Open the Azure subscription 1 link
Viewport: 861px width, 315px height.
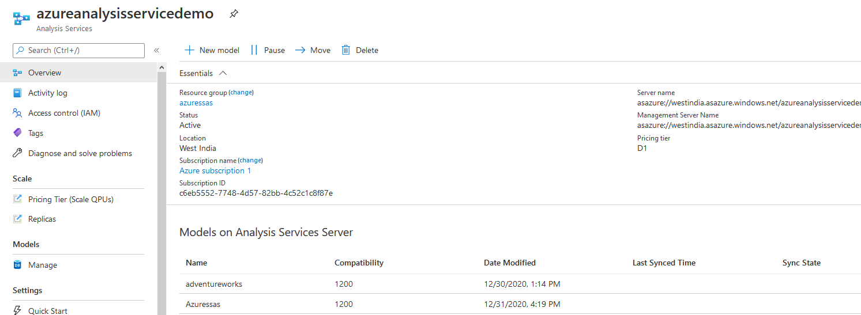(x=215, y=170)
